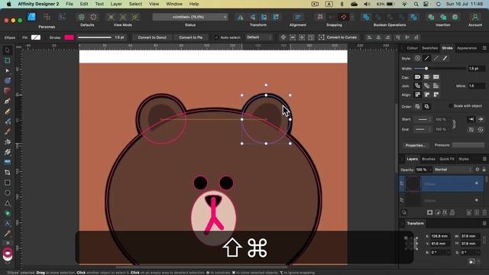This screenshot has width=489, height=275.
Task: Open stroke Properties... button
Action: point(415,145)
